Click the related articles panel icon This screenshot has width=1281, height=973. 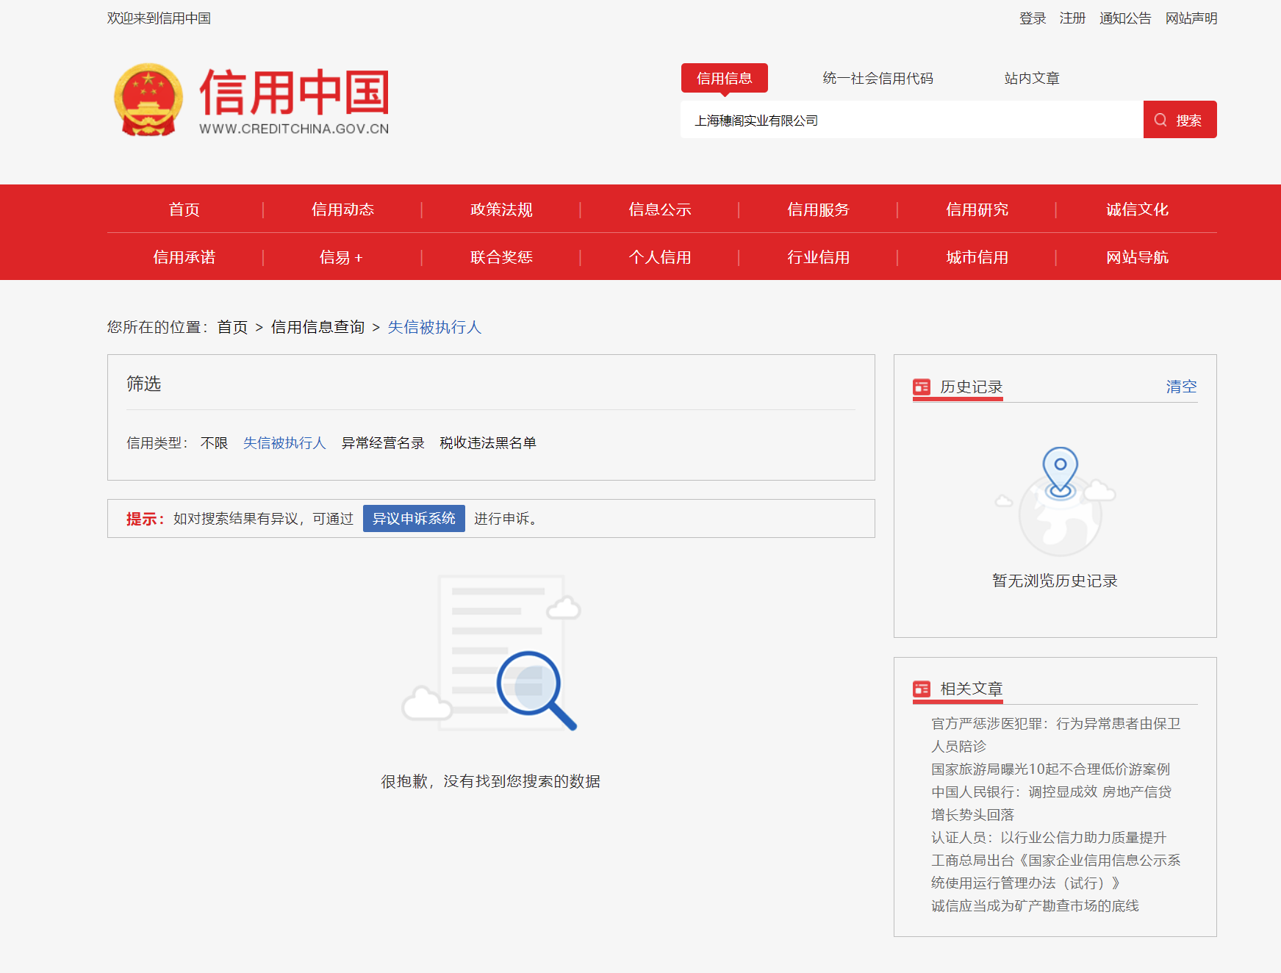click(x=921, y=689)
